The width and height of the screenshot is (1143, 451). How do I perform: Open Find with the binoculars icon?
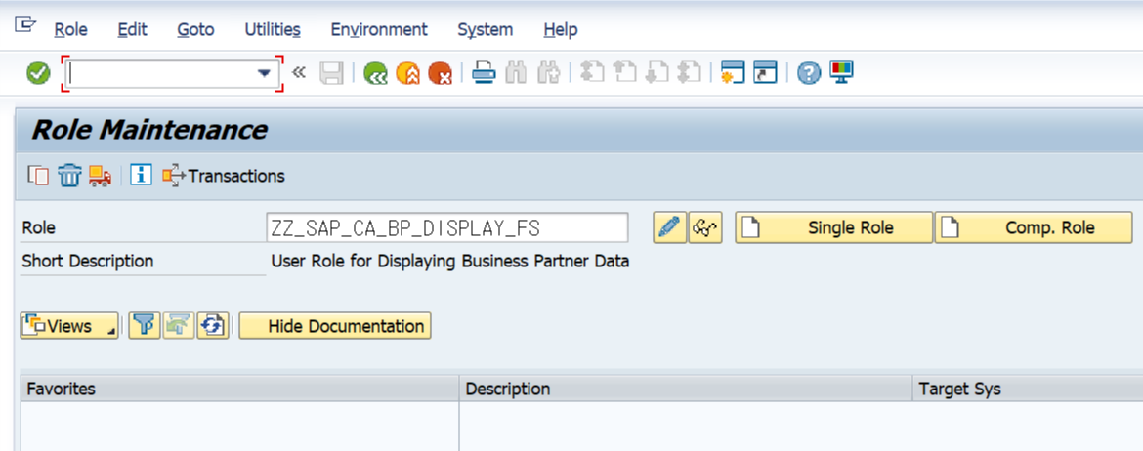(516, 73)
